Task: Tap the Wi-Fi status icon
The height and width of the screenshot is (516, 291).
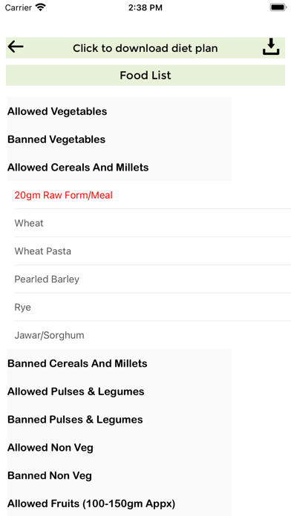Action: [41, 7]
